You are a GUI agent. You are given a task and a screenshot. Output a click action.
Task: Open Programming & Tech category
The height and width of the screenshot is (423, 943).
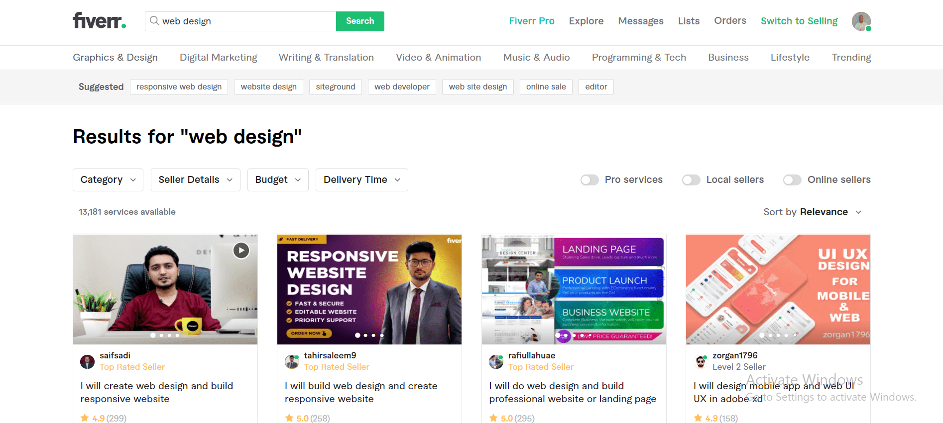tap(639, 58)
